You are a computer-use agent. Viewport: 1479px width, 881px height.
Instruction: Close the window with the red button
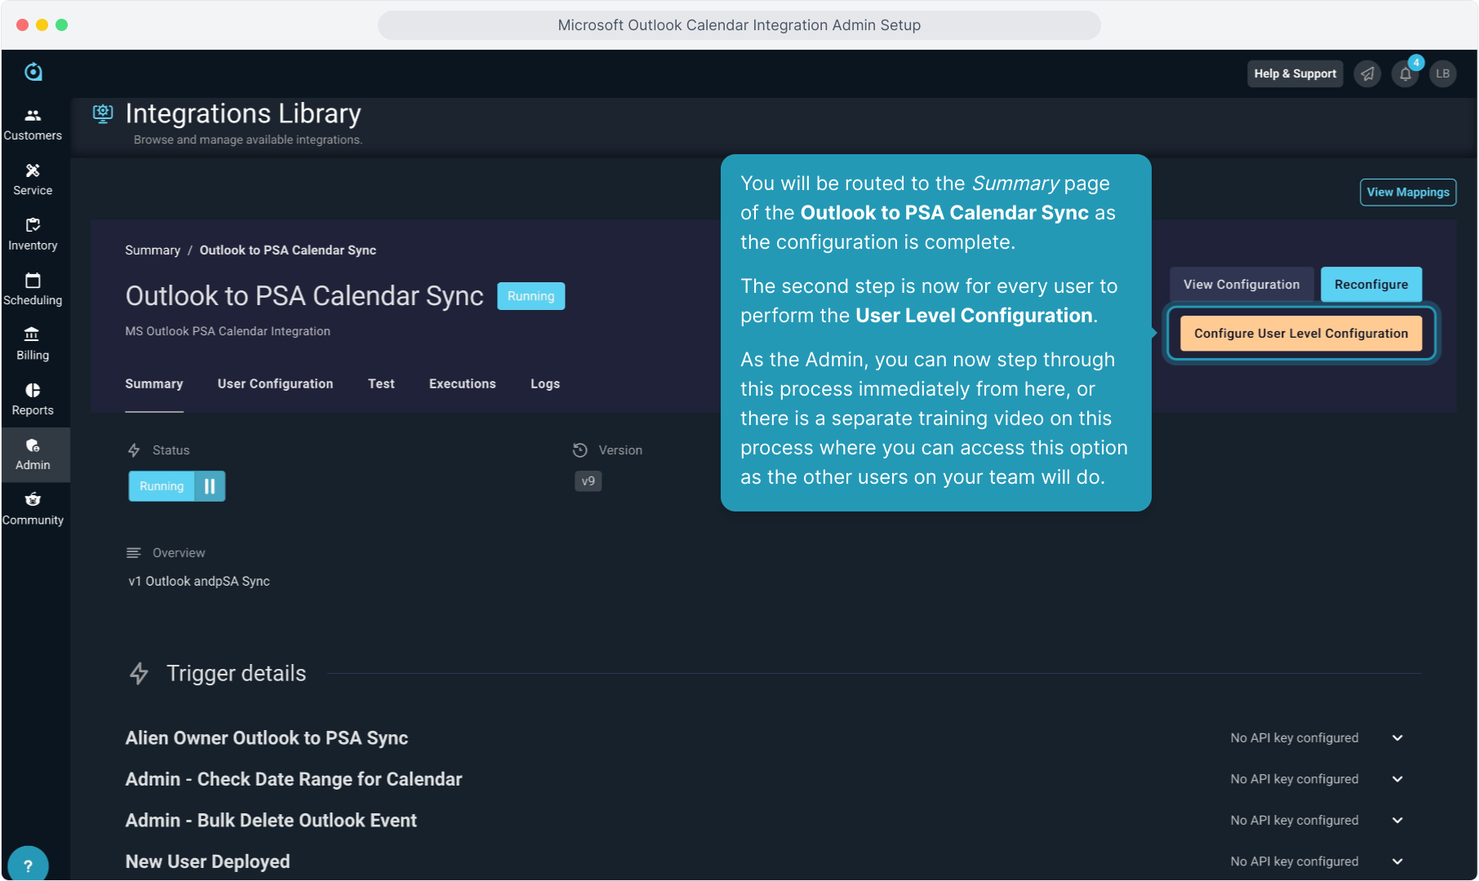22,25
